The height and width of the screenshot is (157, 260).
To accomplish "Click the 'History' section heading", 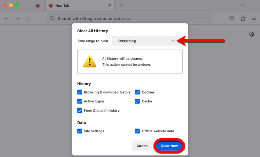I will (x=84, y=84).
